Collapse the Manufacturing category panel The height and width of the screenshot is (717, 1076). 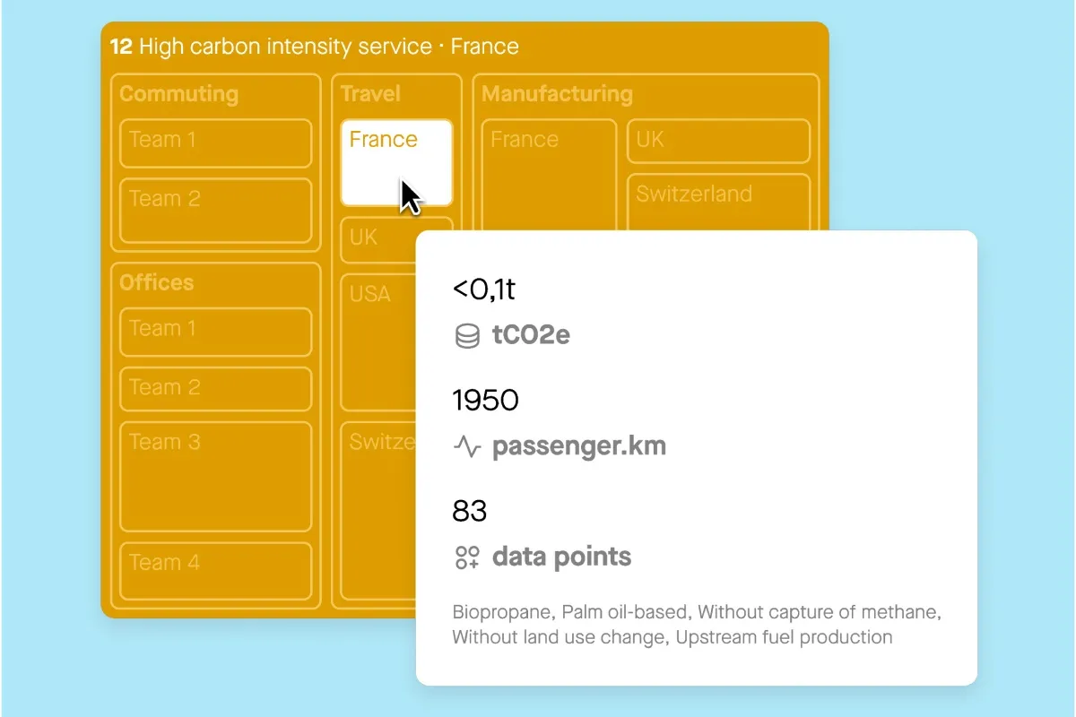[x=557, y=94]
